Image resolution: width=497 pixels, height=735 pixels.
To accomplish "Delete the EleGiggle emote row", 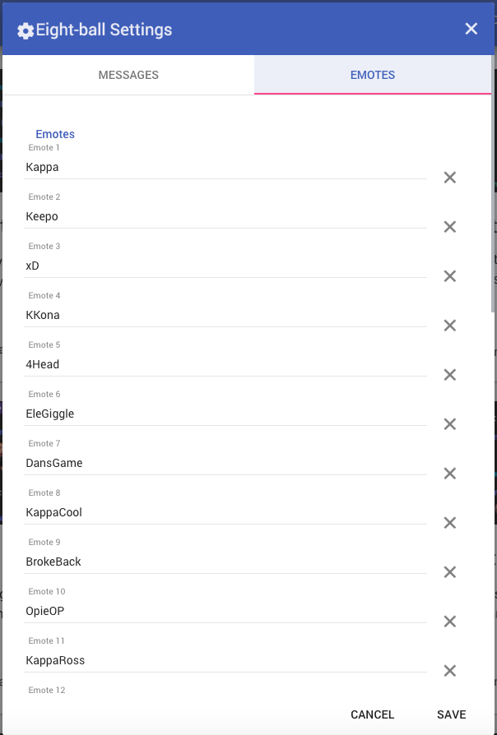I will [x=449, y=424].
